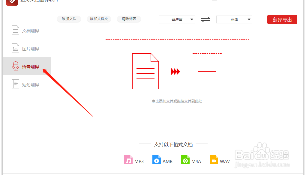Viewport: 306px width, 175px height.
Task: Select the 语音翻译 microphone icon
Action: click(x=15, y=66)
